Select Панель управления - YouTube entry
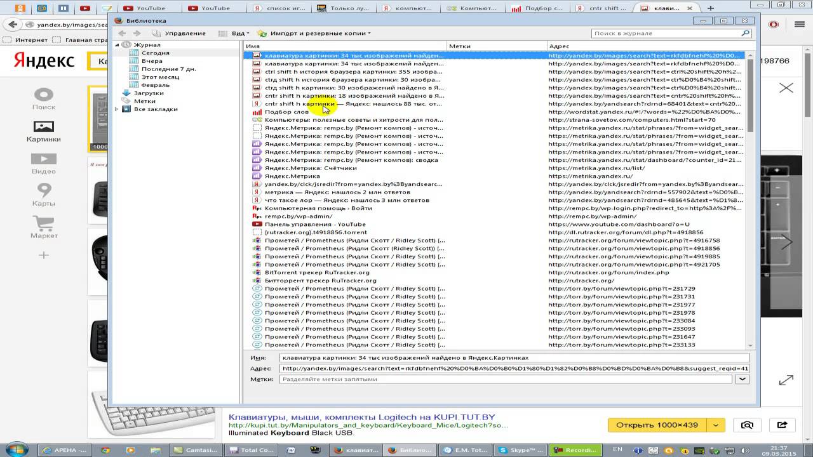This screenshot has height=457, width=813. (x=495, y=224)
